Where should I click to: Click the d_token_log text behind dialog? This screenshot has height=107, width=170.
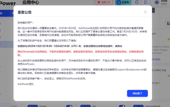click(x=159, y=70)
